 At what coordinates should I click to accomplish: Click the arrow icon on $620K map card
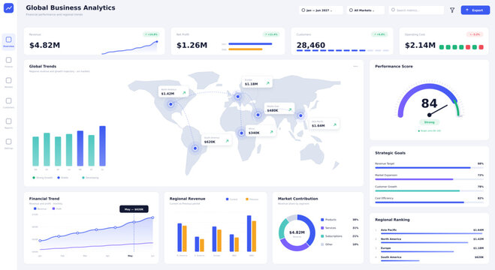point(227,141)
